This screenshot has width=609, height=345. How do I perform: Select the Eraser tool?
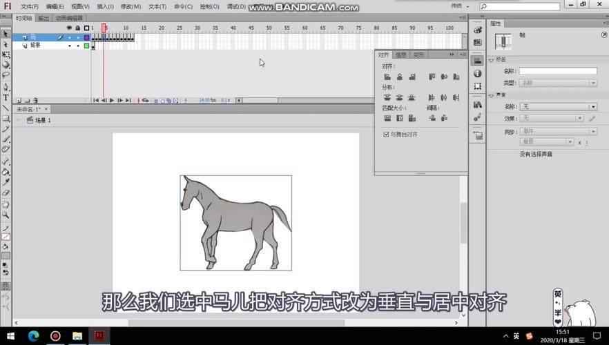[x=6, y=193]
